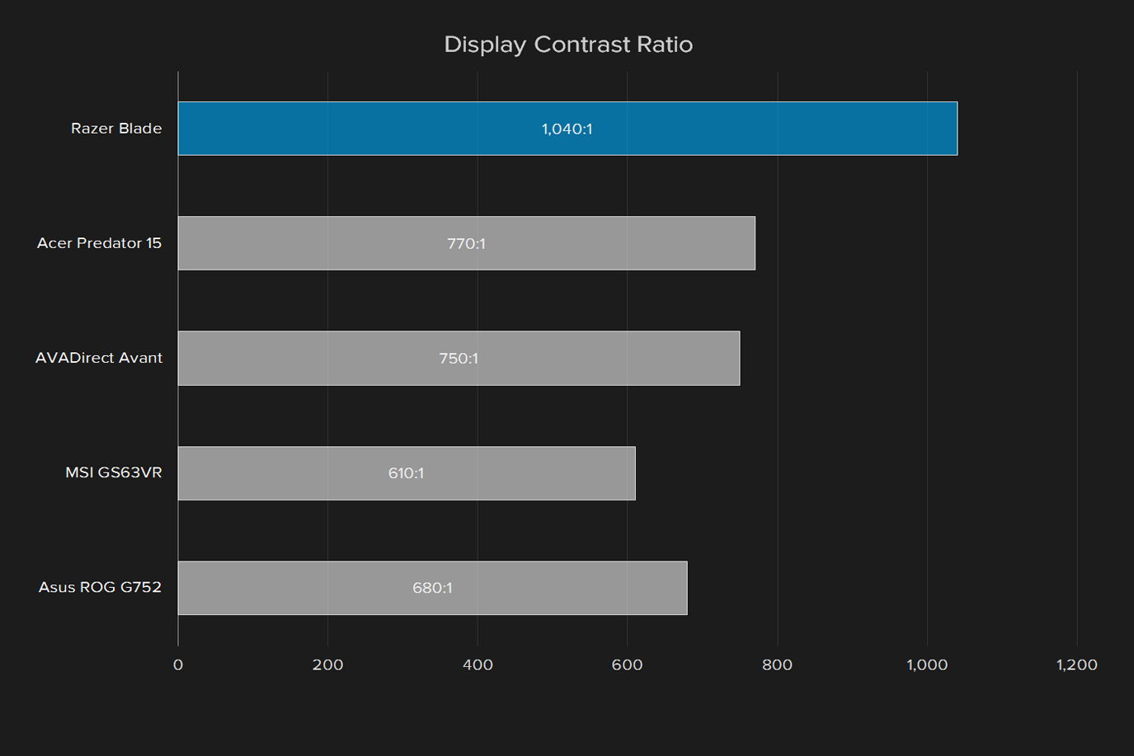Click the 'Acer Predator 15' axis label

tap(99, 243)
